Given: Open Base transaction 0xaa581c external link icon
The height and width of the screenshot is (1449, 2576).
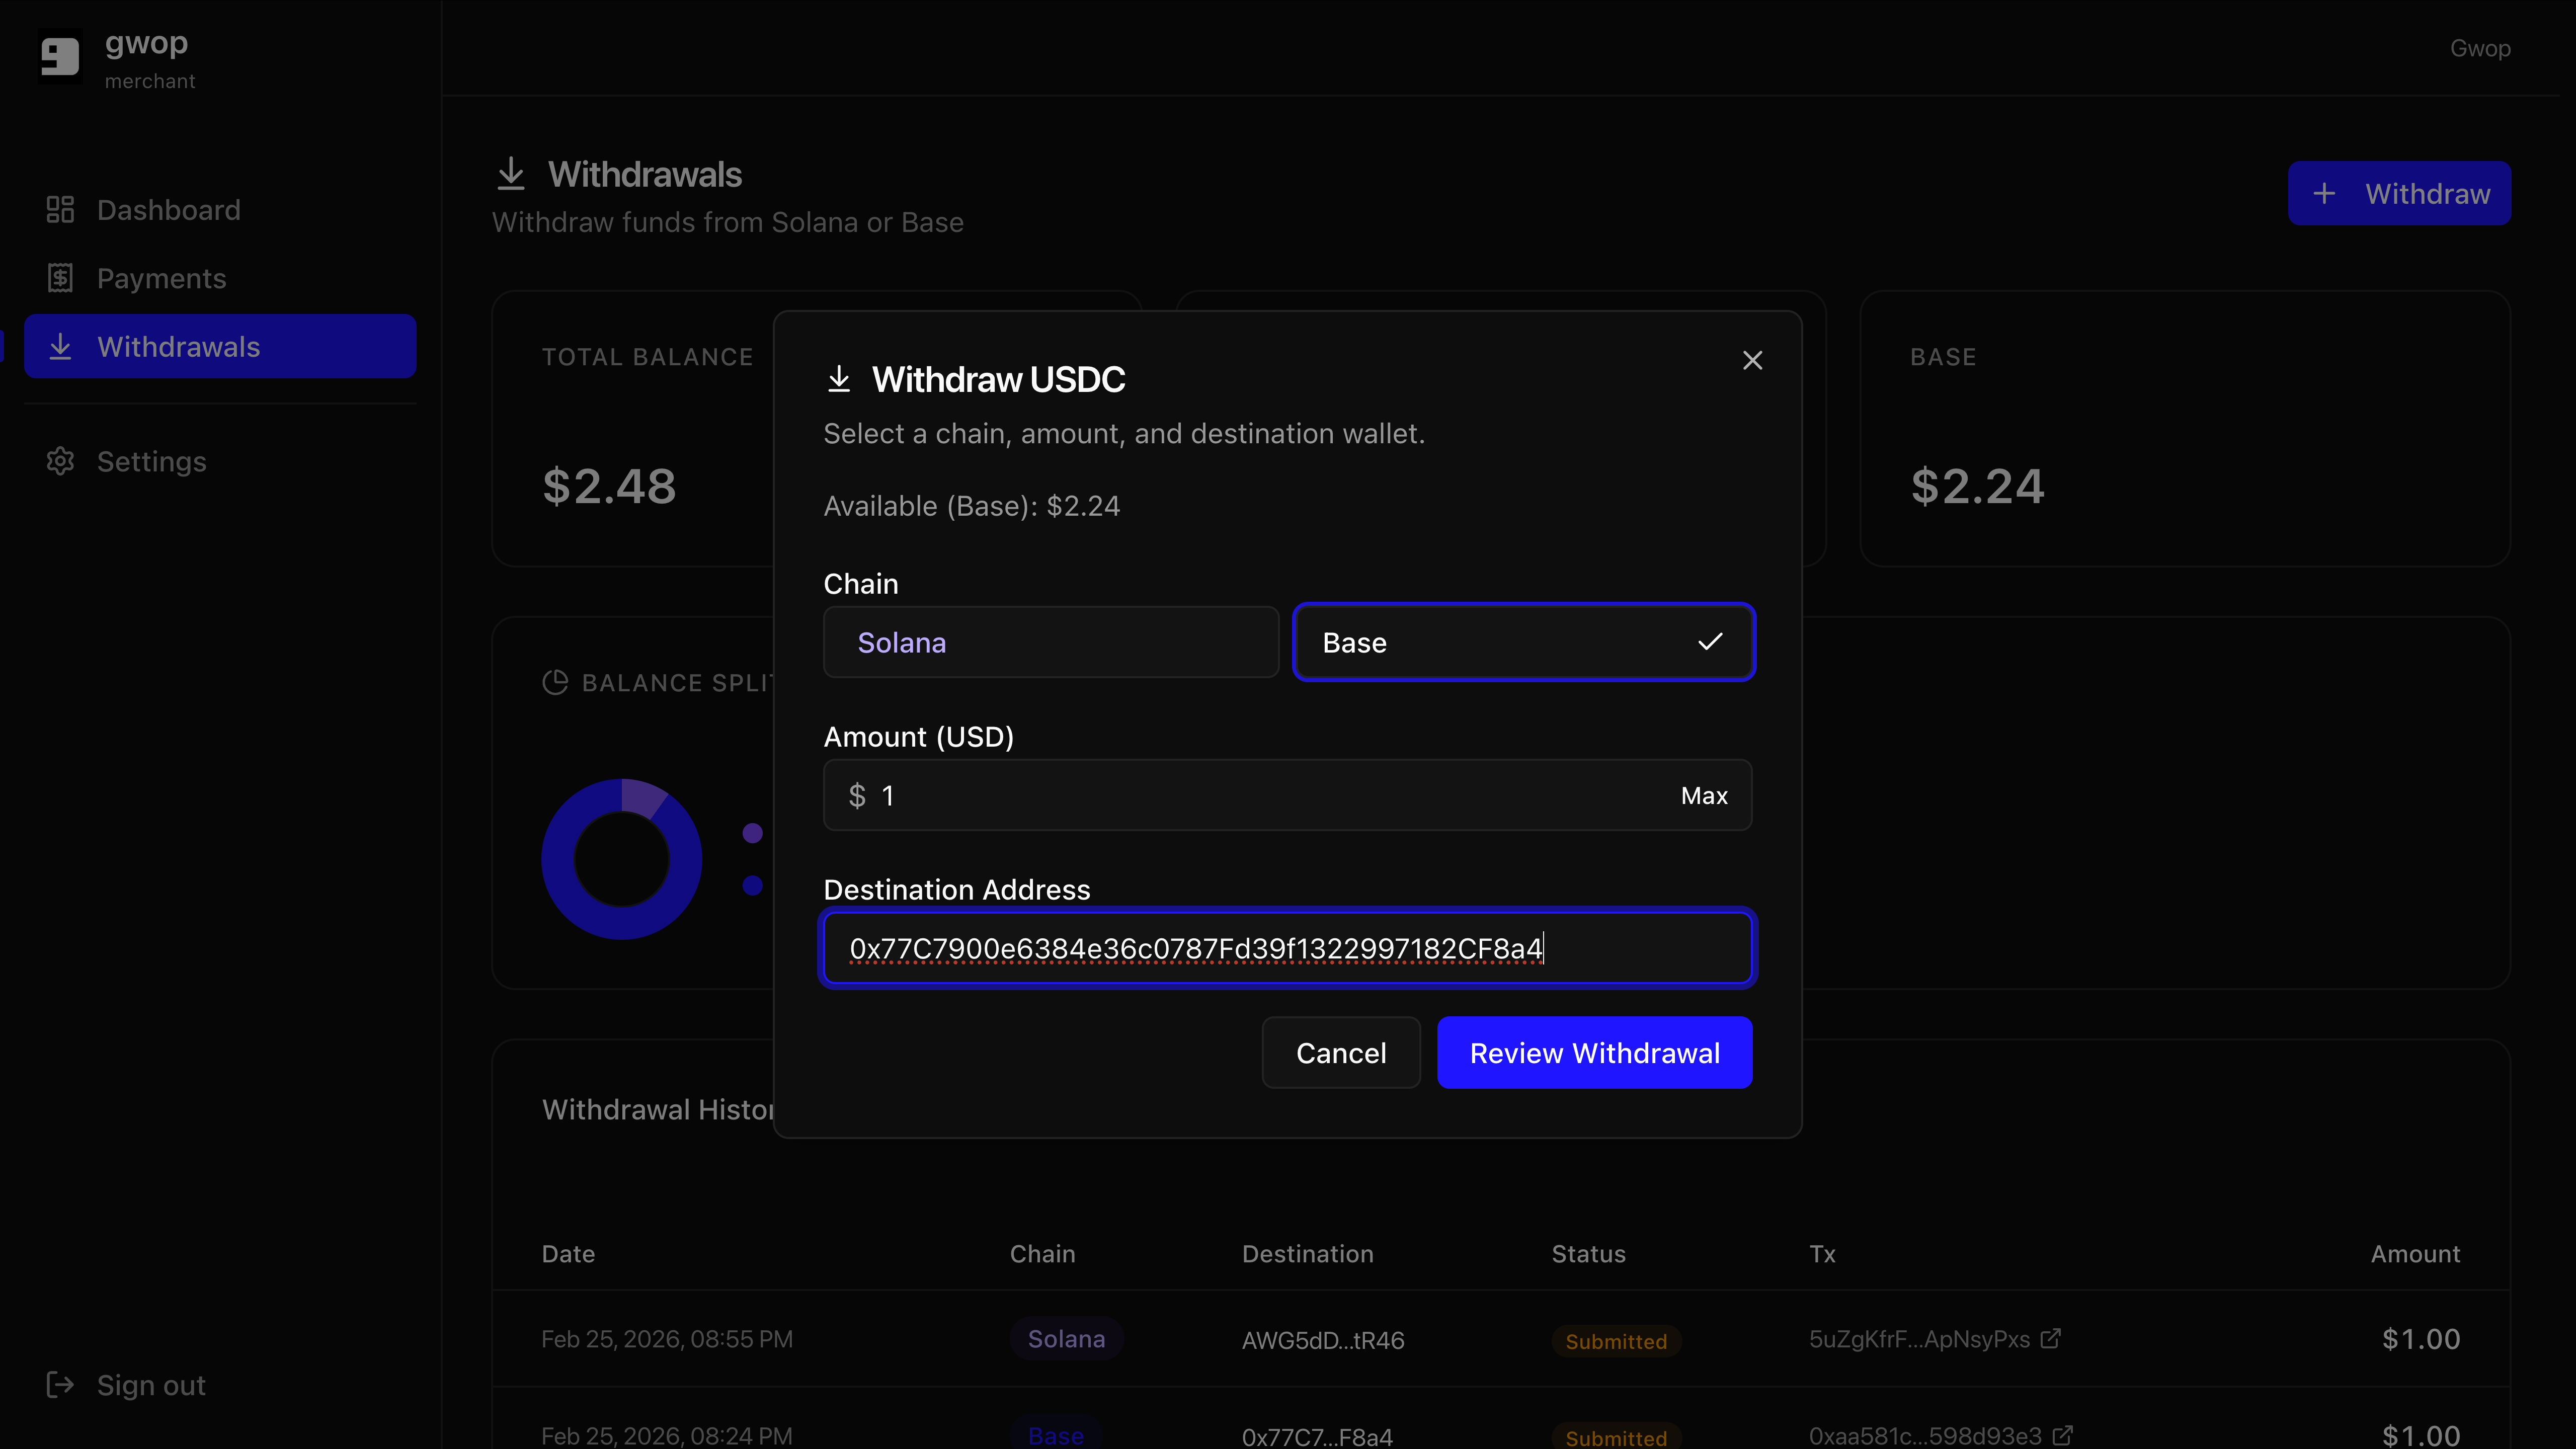Looking at the screenshot, I should (x=2062, y=1436).
